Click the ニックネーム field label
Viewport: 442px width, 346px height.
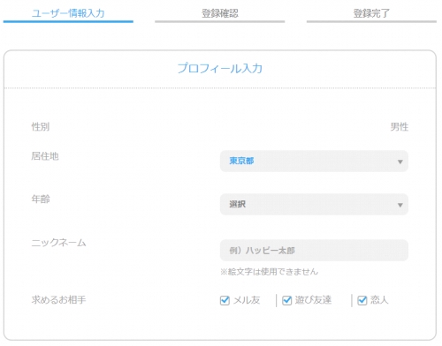pos(58,243)
